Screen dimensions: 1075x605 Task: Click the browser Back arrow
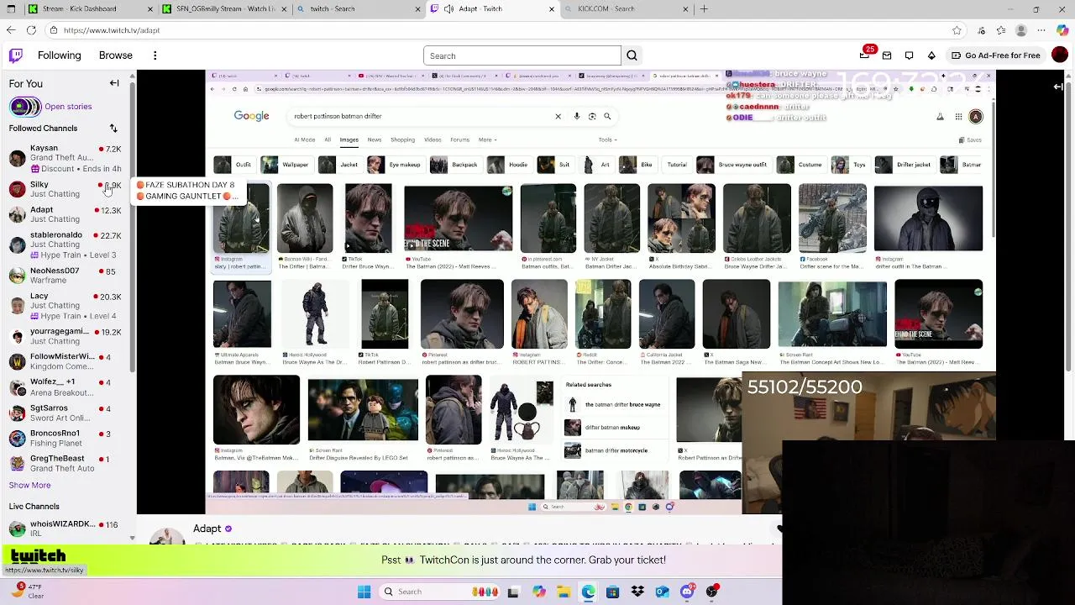(11, 30)
